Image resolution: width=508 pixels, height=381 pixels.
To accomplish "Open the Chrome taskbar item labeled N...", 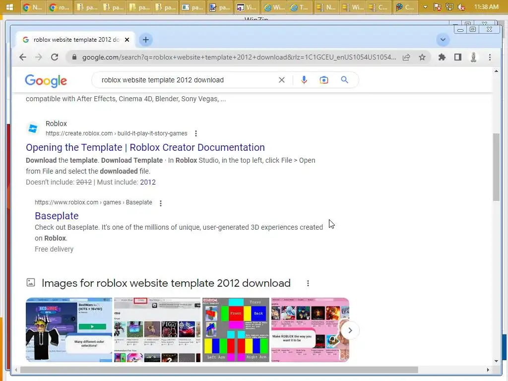I will tap(33, 7).
